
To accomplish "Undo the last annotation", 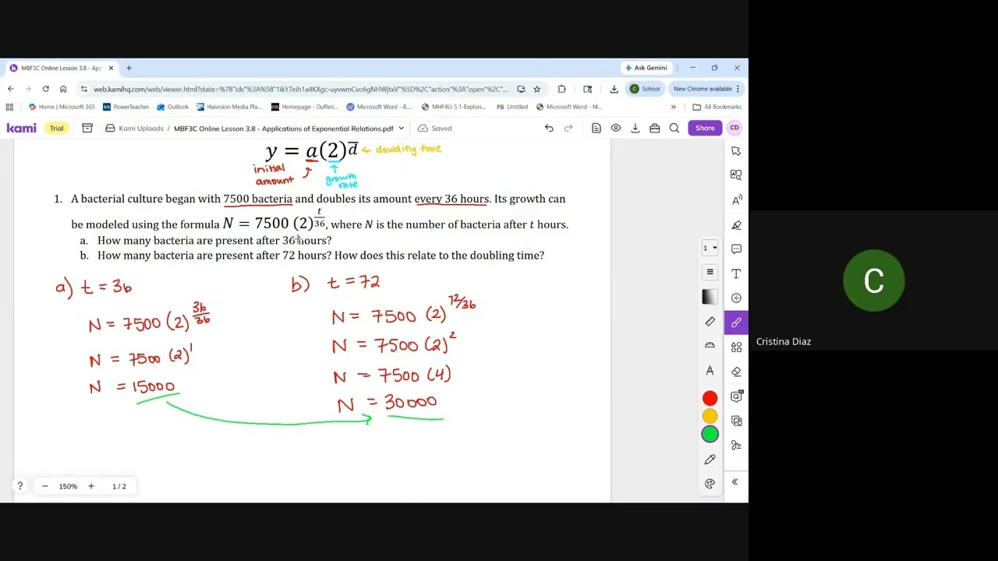I will 549,129.
